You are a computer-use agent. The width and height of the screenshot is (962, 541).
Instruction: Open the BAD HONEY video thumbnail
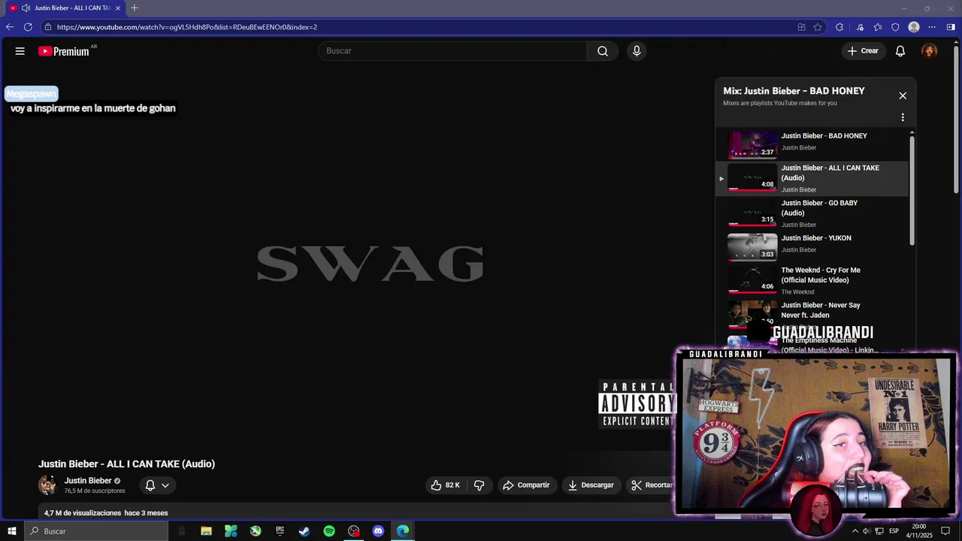tap(752, 145)
